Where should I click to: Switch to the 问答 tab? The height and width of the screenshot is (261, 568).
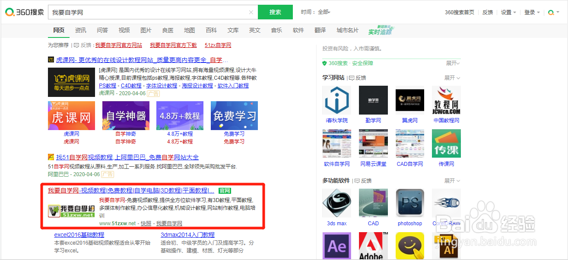[x=102, y=30]
